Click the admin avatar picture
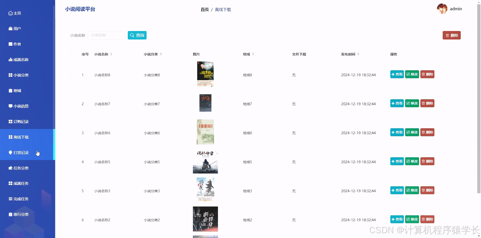This screenshot has width=481, height=238. tap(442, 9)
